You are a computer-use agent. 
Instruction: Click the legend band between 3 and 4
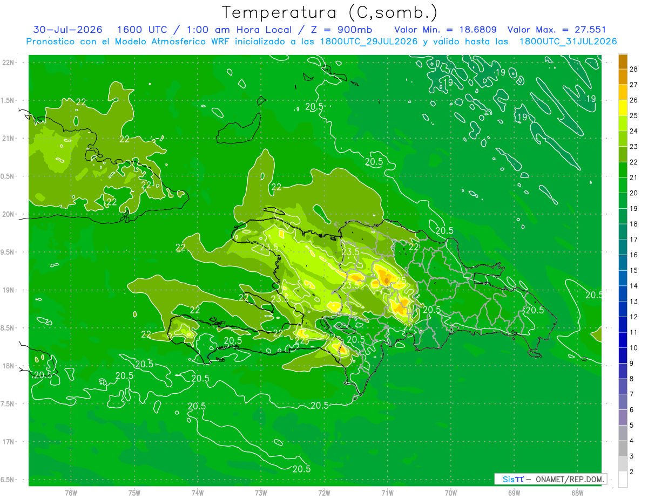[623, 448]
